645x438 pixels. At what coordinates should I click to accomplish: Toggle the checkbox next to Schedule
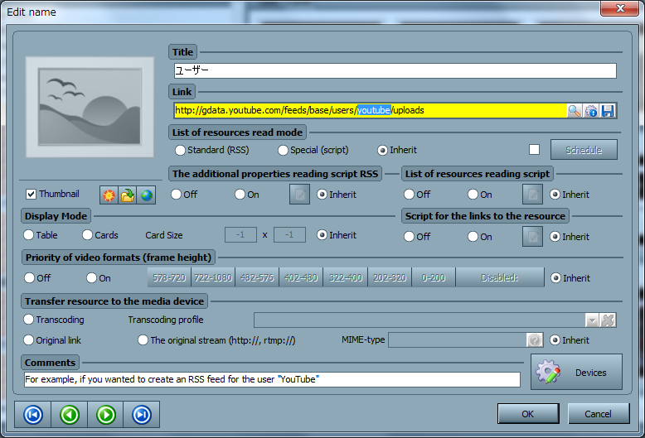click(x=534, y=150)
